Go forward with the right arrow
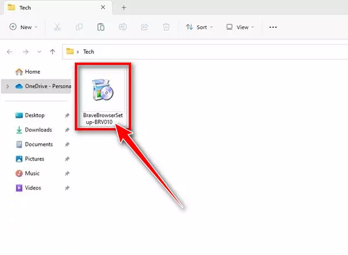The width and height of the screenshot is (348, 255). 26,52
